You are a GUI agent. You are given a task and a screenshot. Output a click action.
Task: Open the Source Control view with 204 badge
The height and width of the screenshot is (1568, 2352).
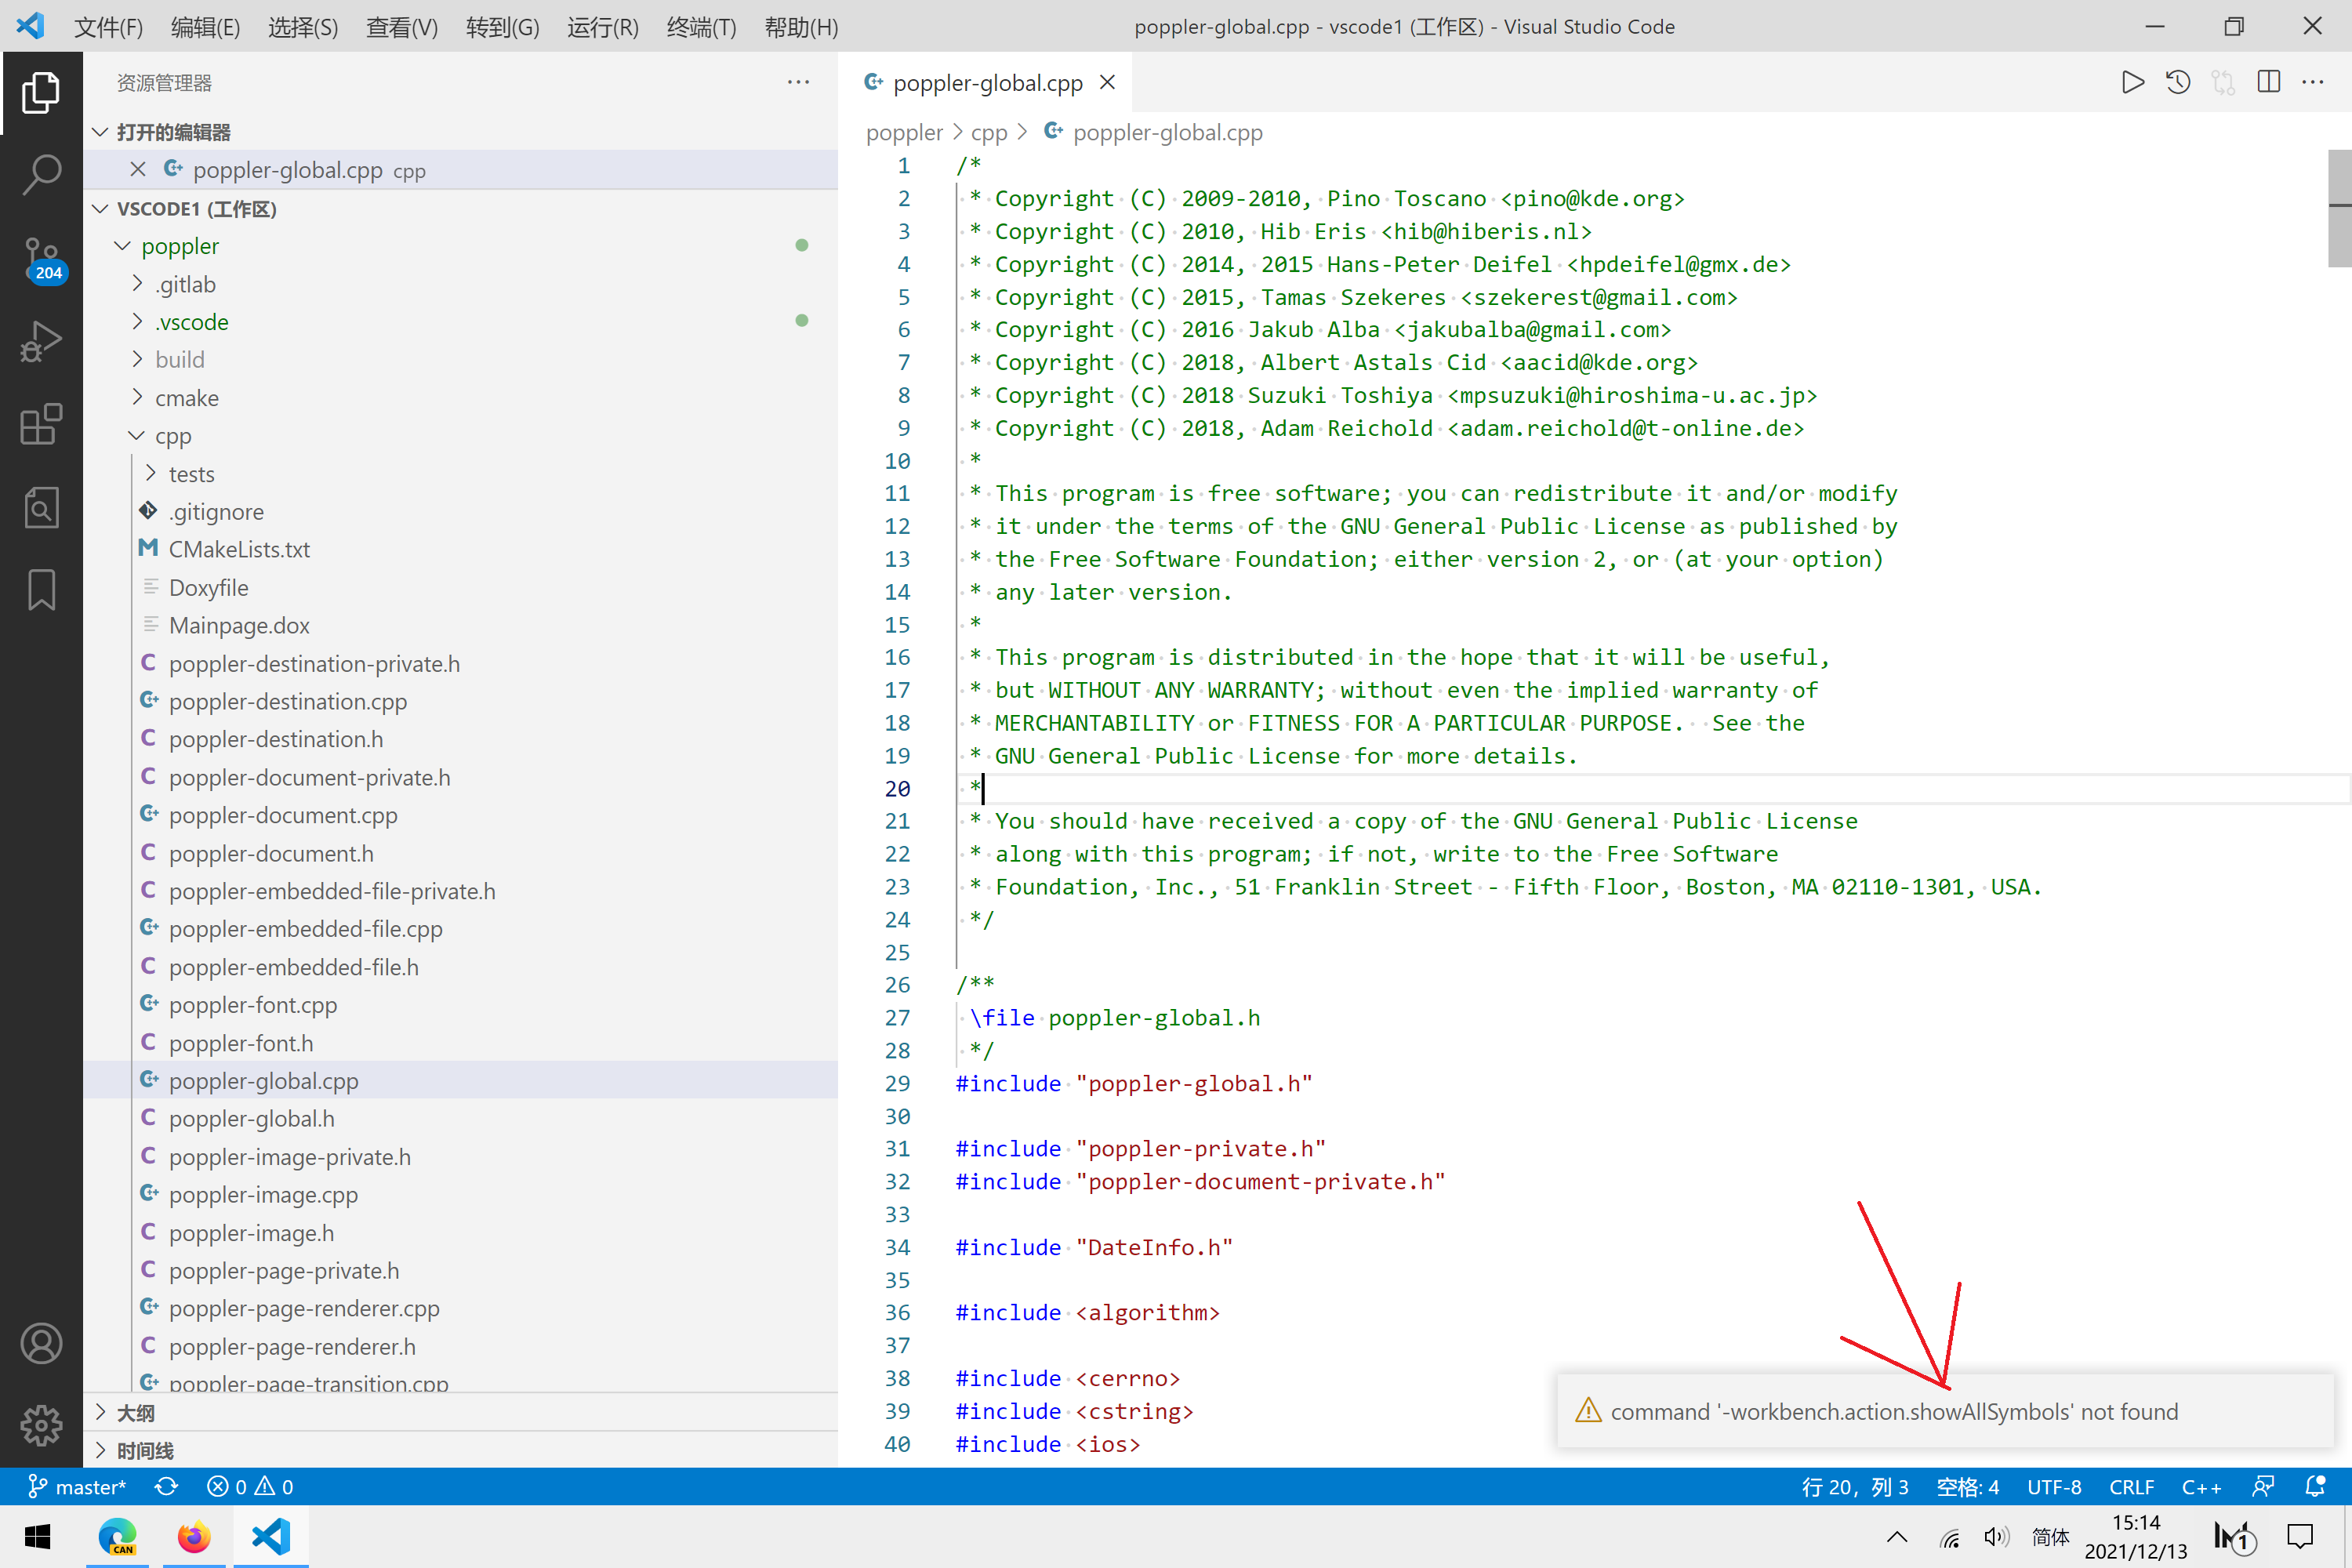(x=41, y=258)
